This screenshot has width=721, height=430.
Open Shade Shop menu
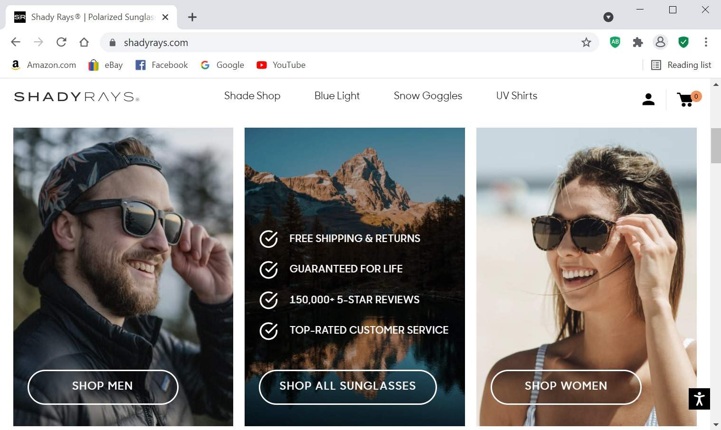click(x=252, y=96)
